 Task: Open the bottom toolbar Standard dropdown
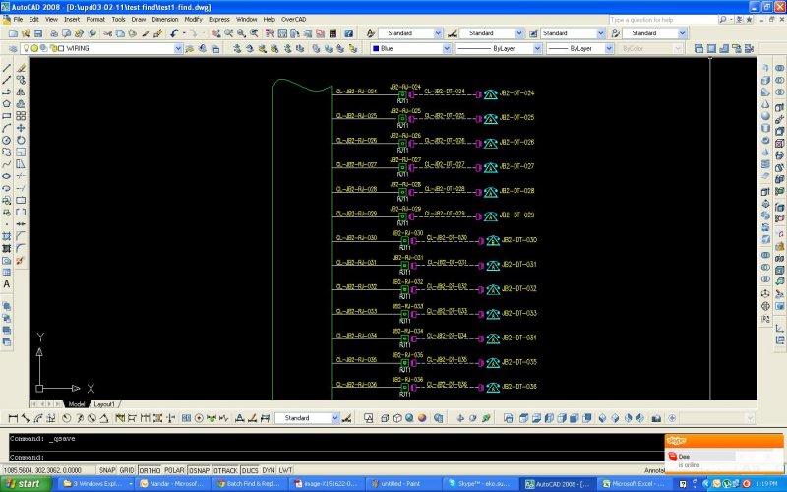tap(335, 418)
